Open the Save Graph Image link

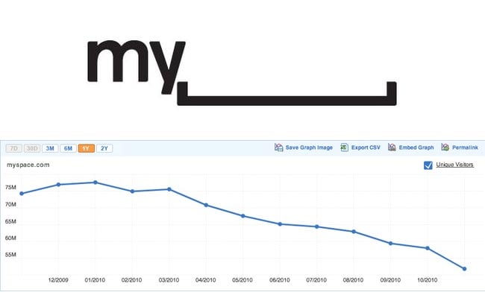pos(309,147)
